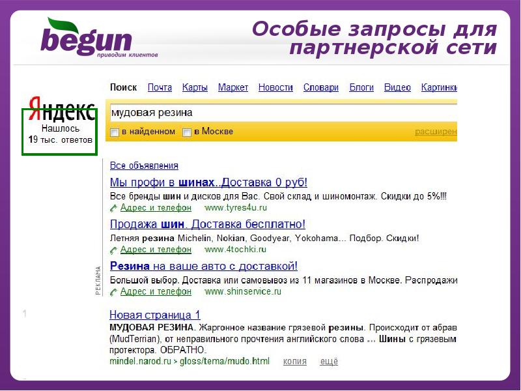Expand the "ещё" link under result
Image resolution: width=521 pixels, height=391 pixels.
(329, 361)
